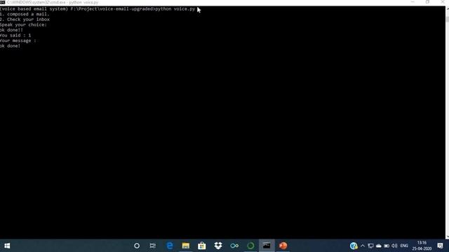The height and width of the screenshot is (252, 449).
Task: Change ENG input language indicator
Action: [404, 246]
